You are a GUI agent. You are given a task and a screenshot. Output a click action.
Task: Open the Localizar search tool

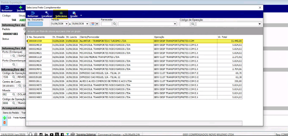click(47, 14)
